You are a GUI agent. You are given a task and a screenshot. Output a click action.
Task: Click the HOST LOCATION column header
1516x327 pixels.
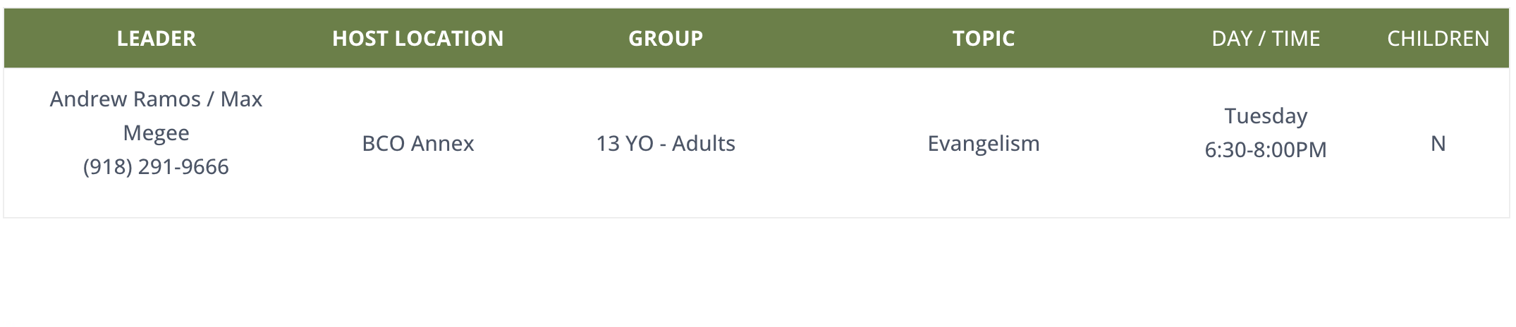[x=418, y=38]
